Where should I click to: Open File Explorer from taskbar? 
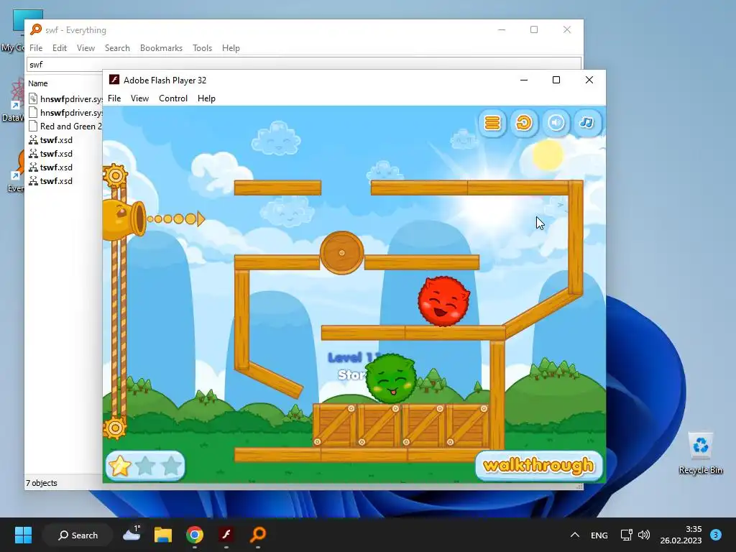pyautogui.click(x=163, y=535)
